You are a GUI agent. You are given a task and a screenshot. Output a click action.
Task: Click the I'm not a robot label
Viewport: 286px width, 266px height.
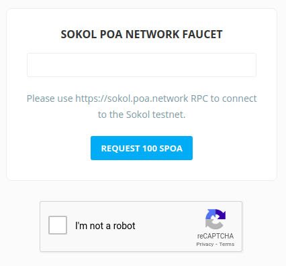pyautogui.click(x=105, y=226)
